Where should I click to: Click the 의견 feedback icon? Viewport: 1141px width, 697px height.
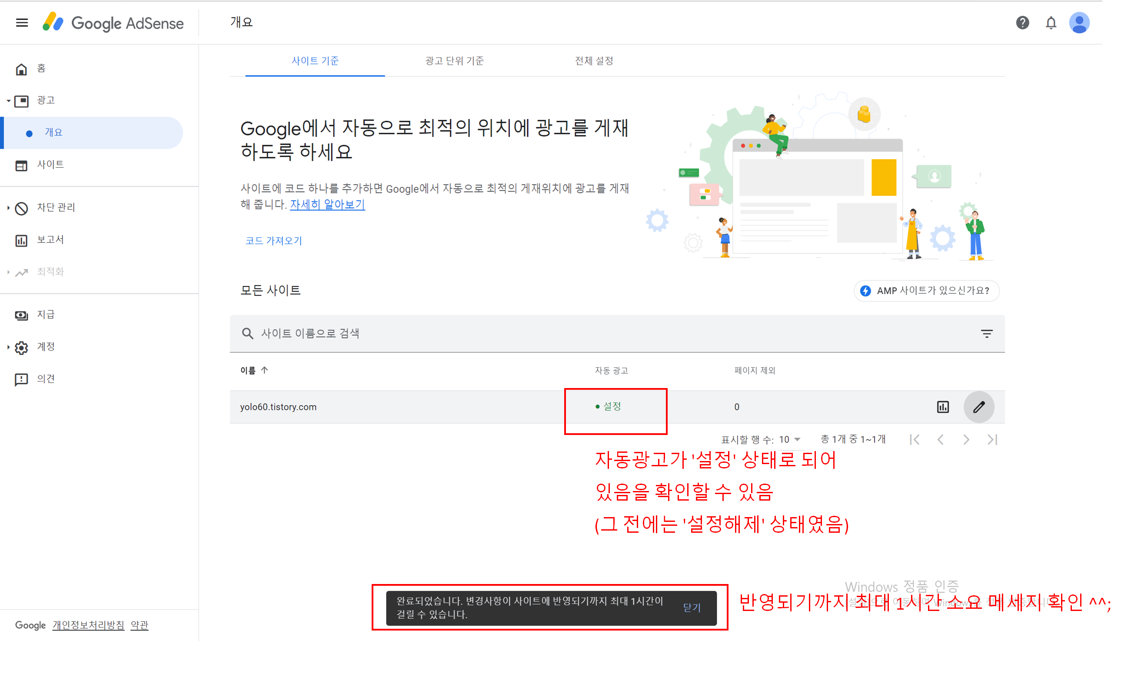21,380
